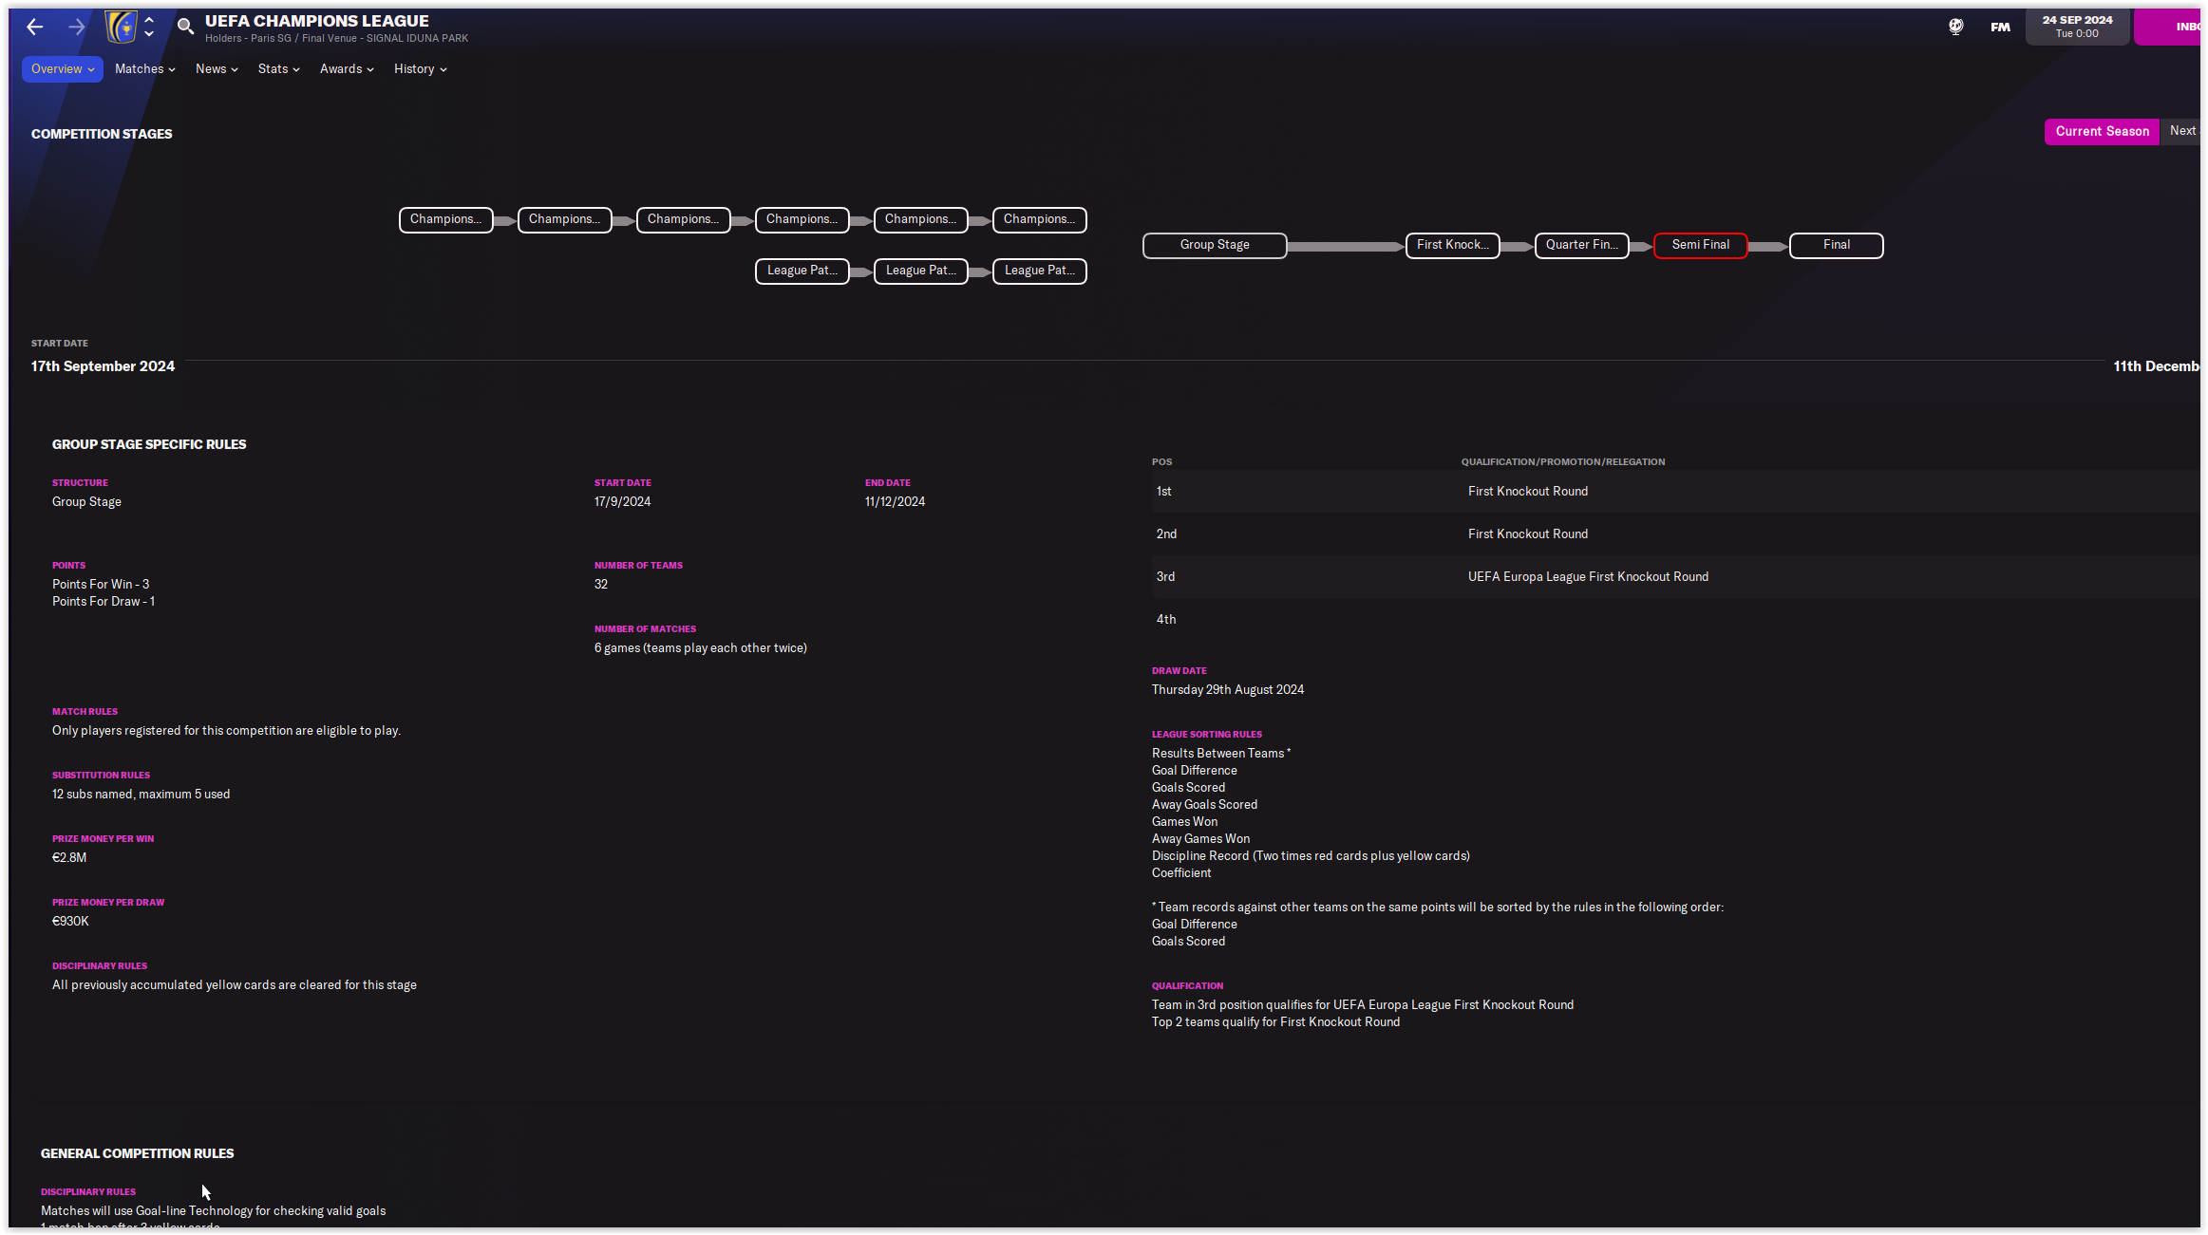Viewport: 2208px width, 1235px height.
Task: Expand the Overview dropdown
Action: pyautogui.click(x=63, y=69)
